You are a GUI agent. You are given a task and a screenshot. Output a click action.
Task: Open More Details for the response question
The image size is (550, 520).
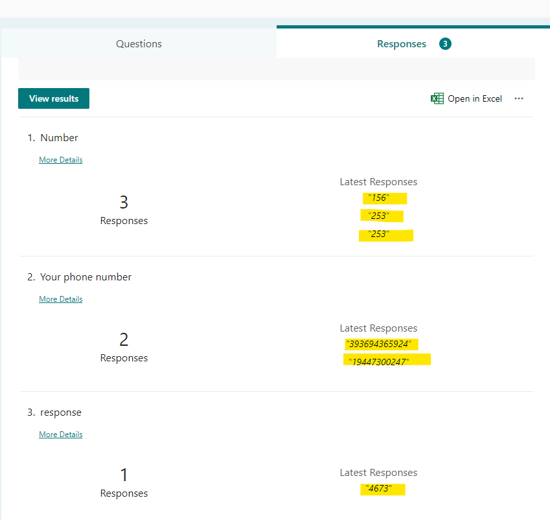(60, 434)
